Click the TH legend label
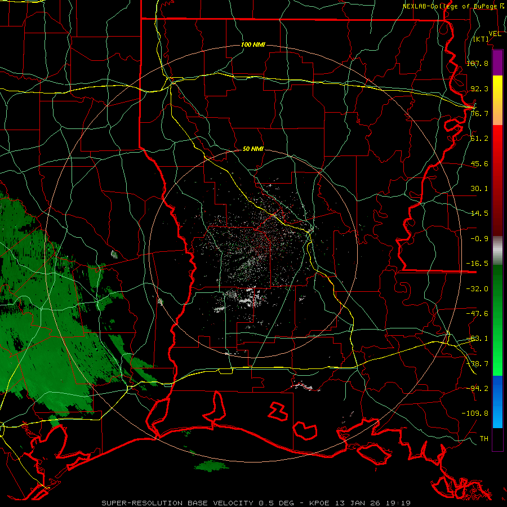The height and width of the screenshot is (507, 507). coord(484,439)
